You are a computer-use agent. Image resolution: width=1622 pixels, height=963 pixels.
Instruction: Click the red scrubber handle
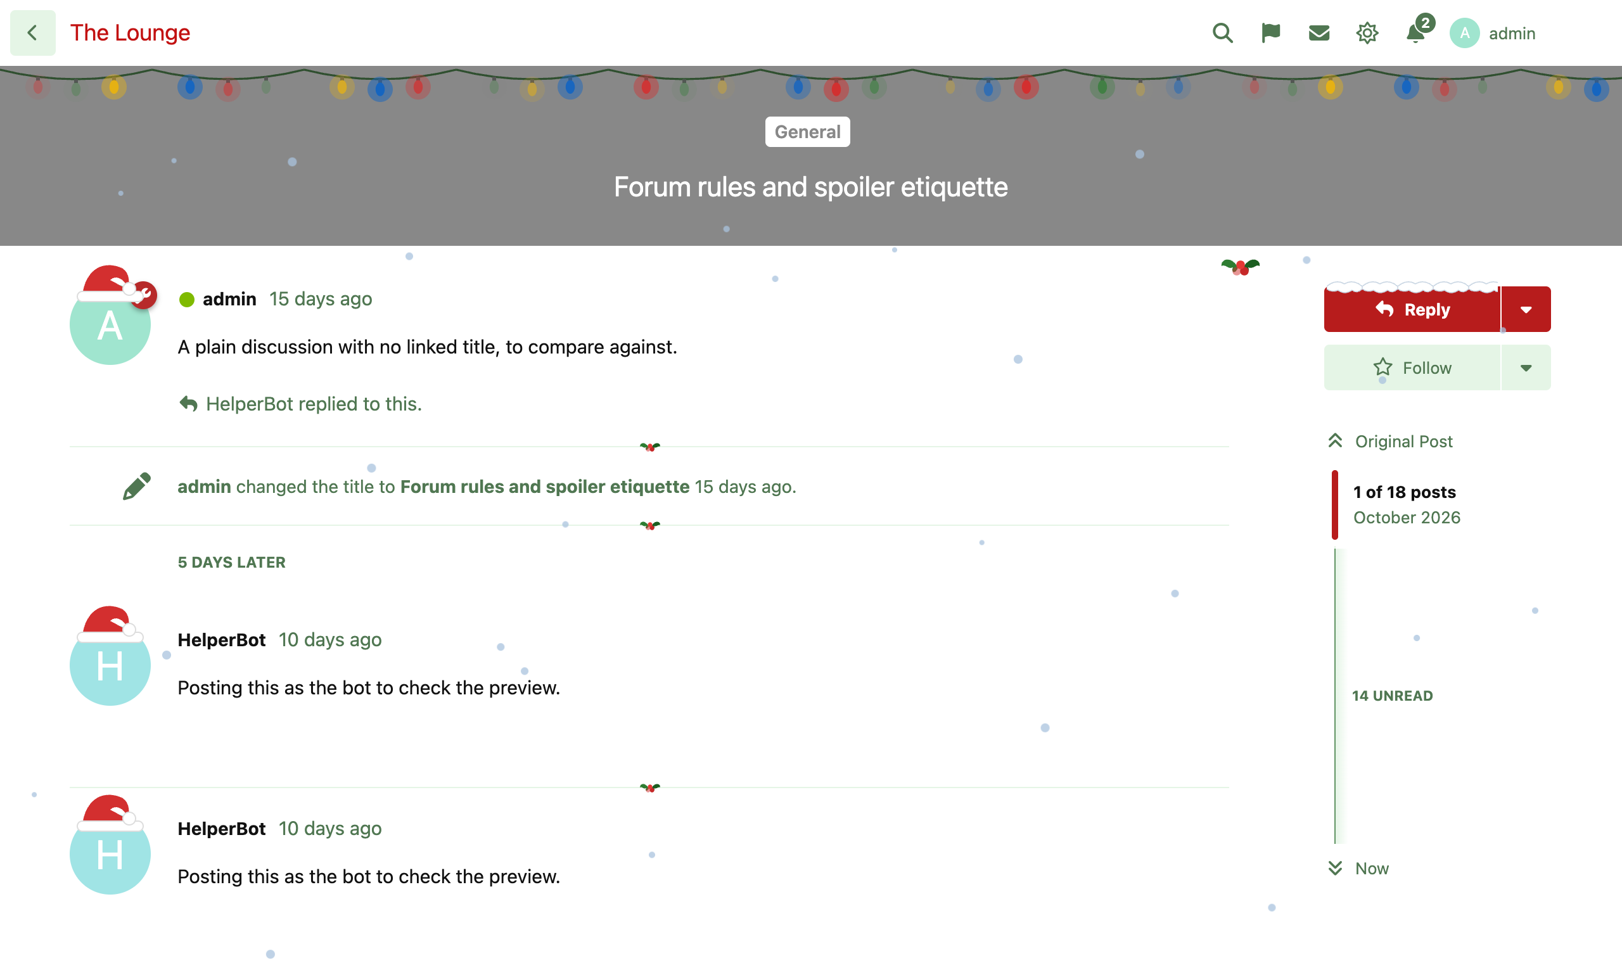pyautogui.click(x=1334, y=505)
